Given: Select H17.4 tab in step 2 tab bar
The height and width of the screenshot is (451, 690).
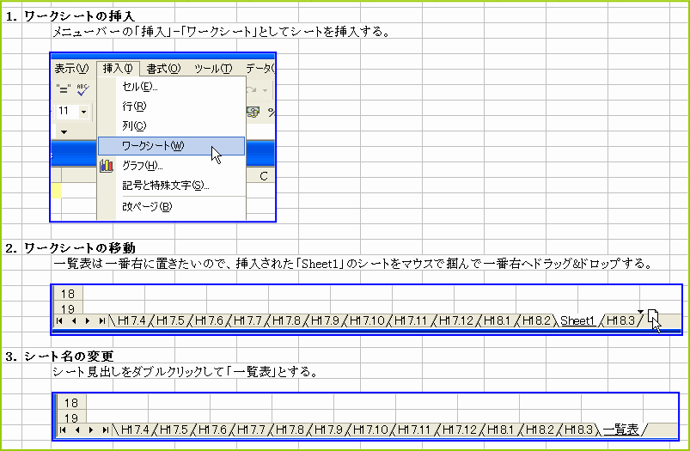Looking at the screenshot, I should [132, 320].
